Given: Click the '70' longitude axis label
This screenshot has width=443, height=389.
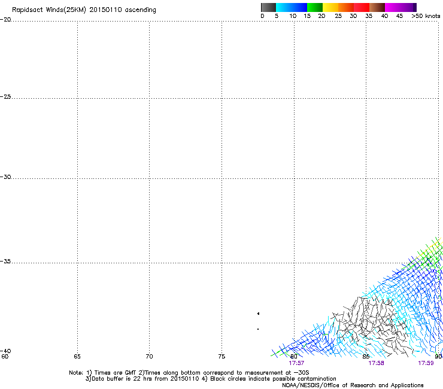Looking at the screenshot, I should [149, 357].
